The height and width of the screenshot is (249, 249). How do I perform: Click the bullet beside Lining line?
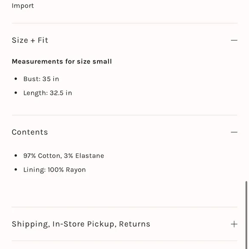[15, 170]
